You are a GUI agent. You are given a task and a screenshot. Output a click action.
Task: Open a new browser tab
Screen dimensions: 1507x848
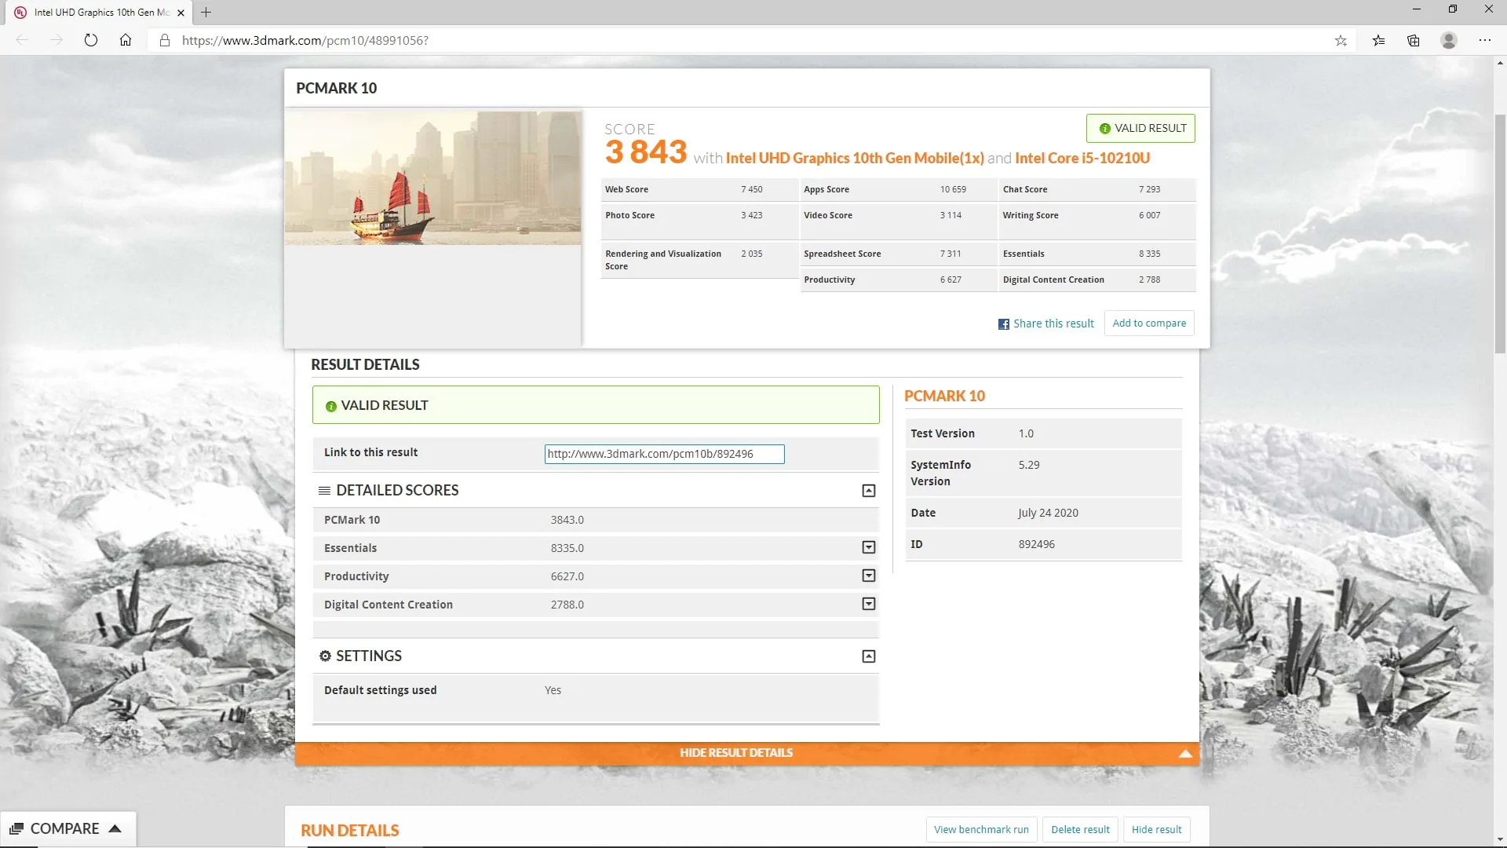[x=206, y=13]
